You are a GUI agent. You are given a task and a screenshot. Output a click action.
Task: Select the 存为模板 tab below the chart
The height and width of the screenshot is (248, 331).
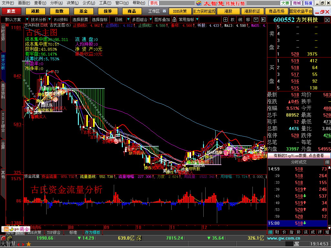[x=92, y=232]
